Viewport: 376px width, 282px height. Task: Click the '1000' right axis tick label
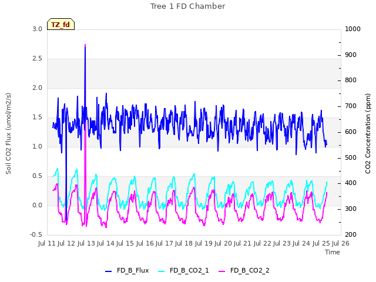tap(352, 29)
